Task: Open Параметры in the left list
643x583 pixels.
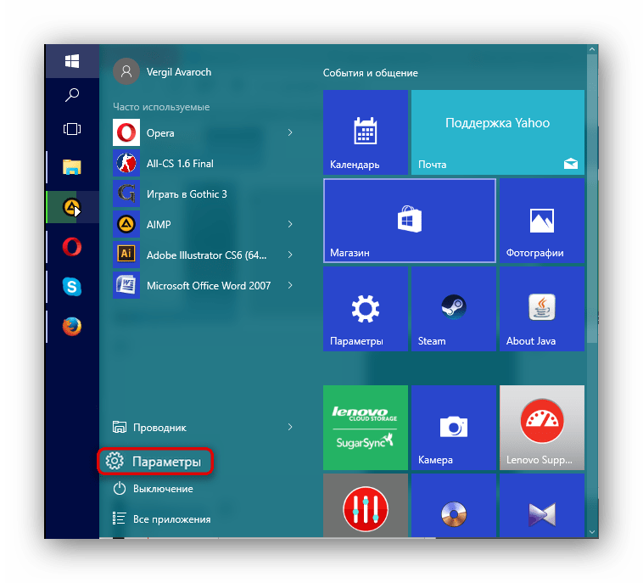Action: (x=155, y=462)
